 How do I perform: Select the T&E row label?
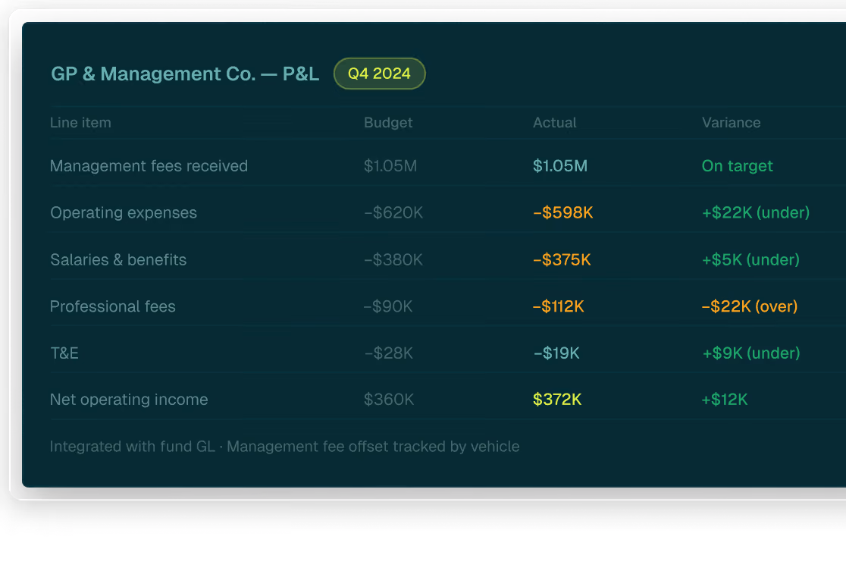(64, 353)
